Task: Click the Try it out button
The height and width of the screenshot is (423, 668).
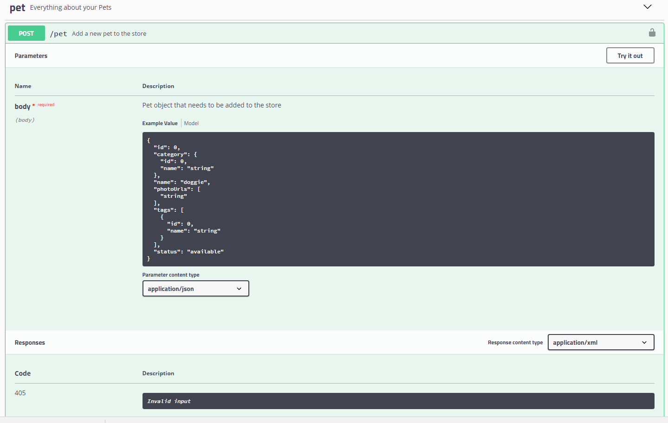Action: 630,55
